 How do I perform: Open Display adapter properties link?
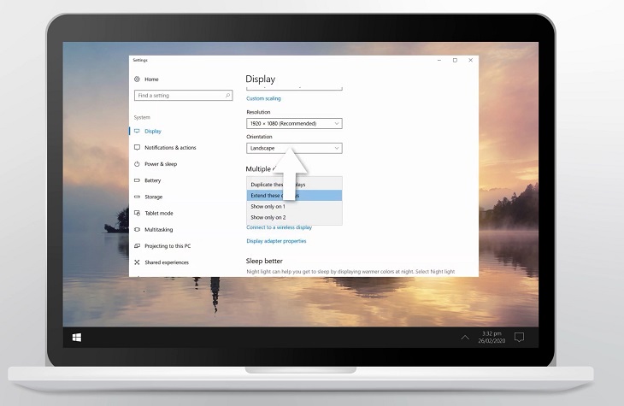click(x=276, y=241)
